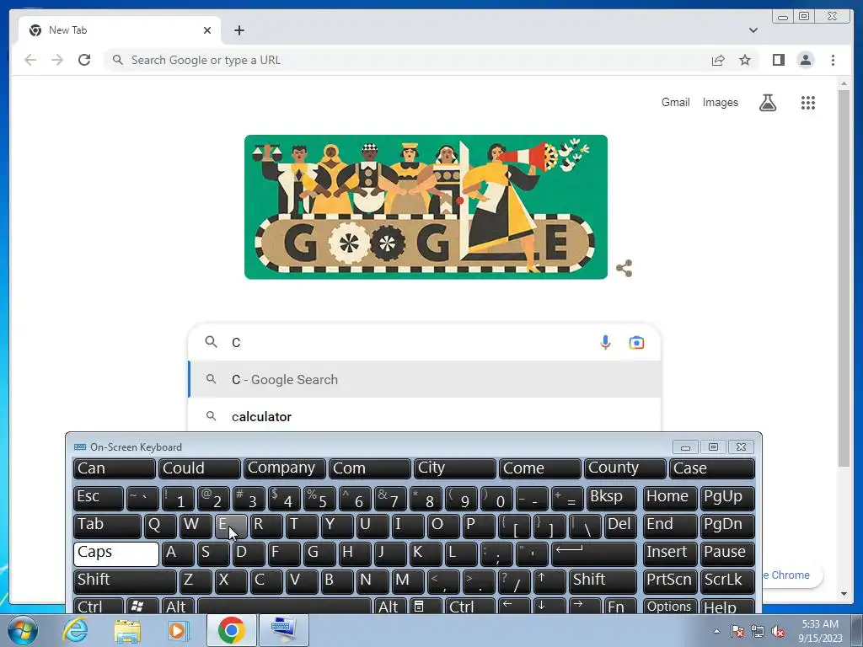Open the tab search chevron

pos(753,30)
